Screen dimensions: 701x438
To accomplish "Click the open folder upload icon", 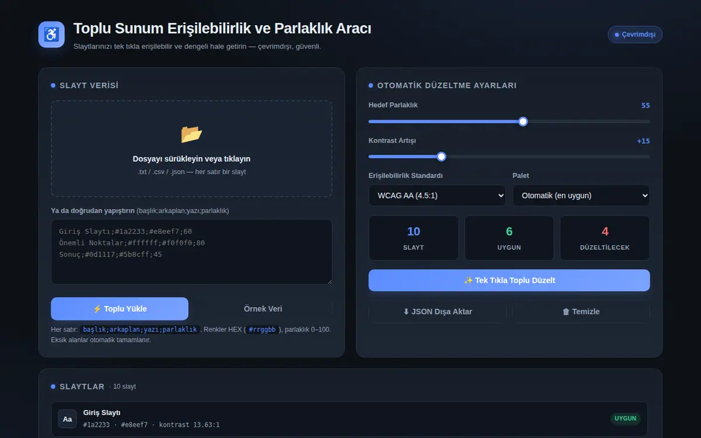I will 192,134.
